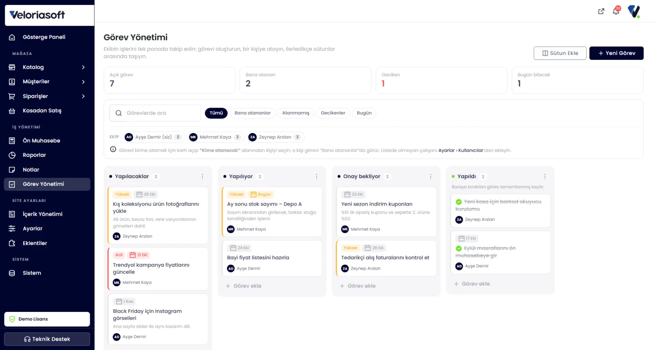Click the Eklentiler puzzle icon
This screenshot has width=657, height=350.
coord(12,243)
